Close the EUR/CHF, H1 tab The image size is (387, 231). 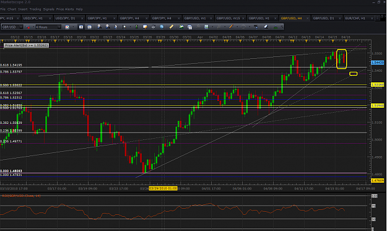(372, 18)
